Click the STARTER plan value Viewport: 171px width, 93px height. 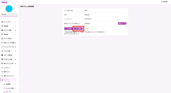pos(87,24)
